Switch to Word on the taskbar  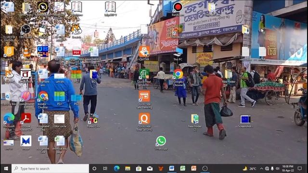[172, 169]
